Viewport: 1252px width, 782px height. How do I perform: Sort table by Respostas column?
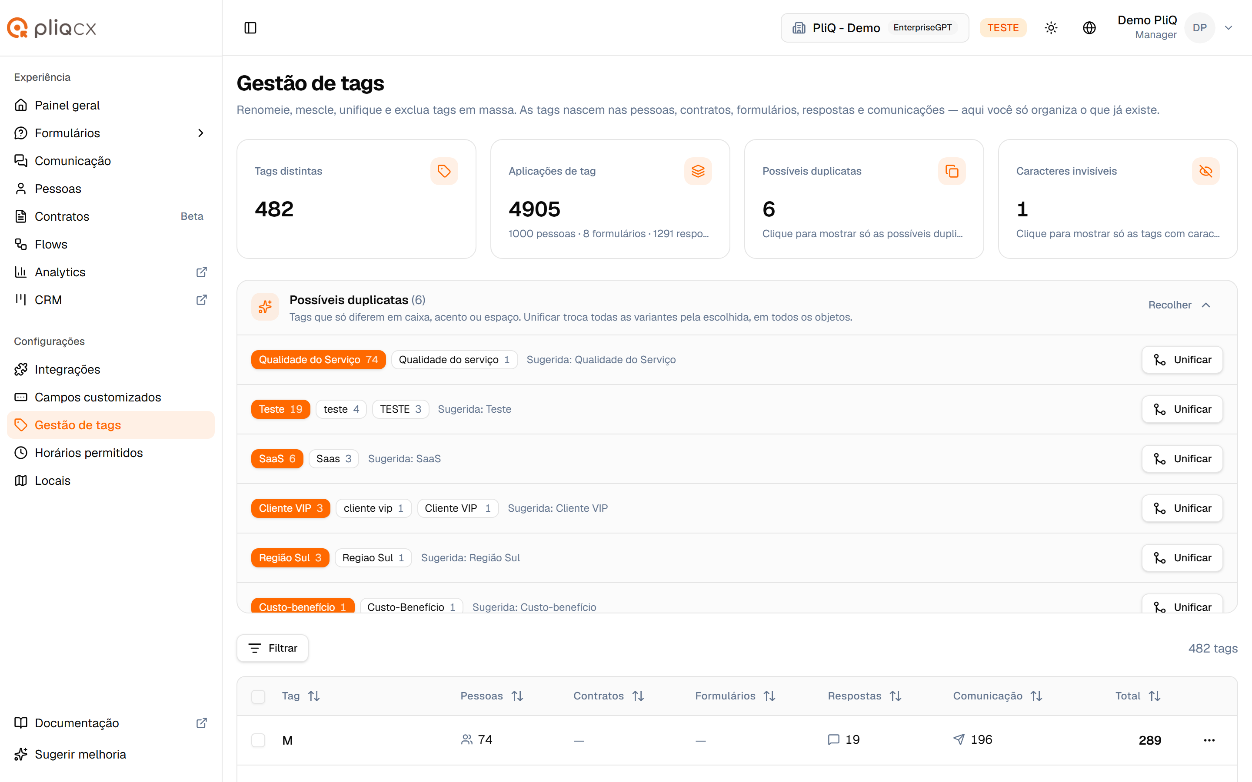tap(896, 696)
